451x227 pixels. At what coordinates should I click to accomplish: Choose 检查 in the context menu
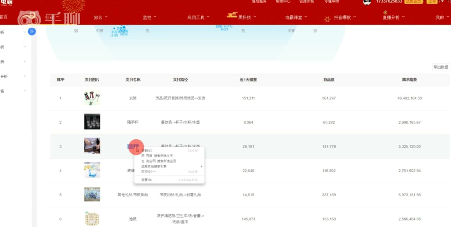click(169, 180)
